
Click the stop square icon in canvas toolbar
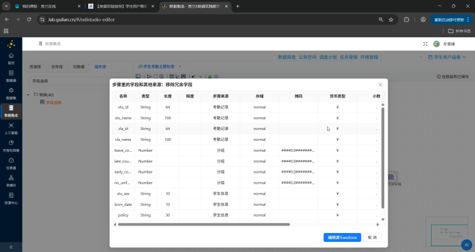[155, 77]
